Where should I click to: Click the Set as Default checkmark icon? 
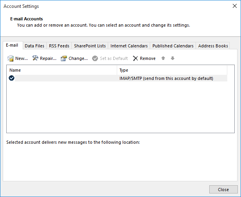coord(95,58)
